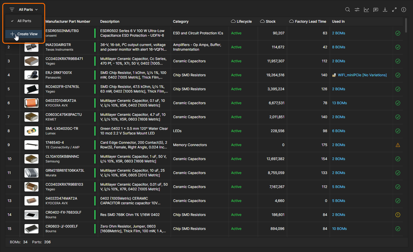
Task: Sort by the Stock column header
Action: [x=271, y=22]
